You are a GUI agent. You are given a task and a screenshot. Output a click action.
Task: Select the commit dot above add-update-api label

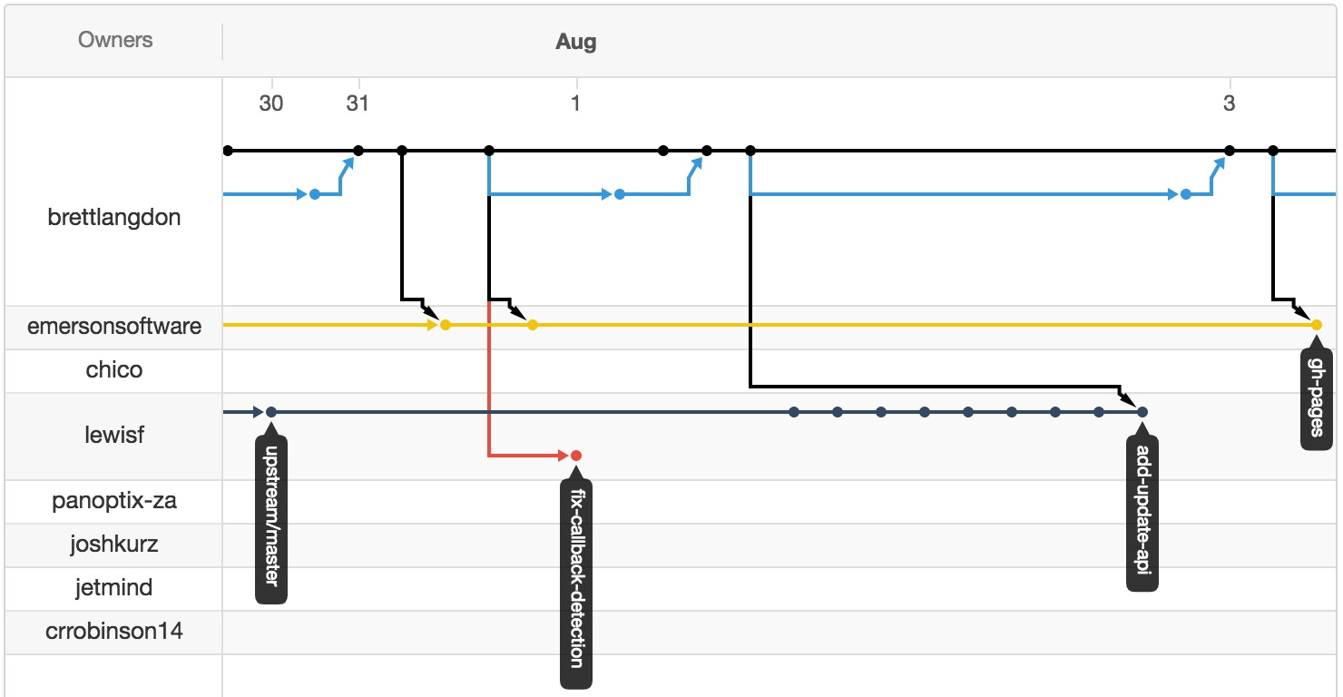point(1142,412)
